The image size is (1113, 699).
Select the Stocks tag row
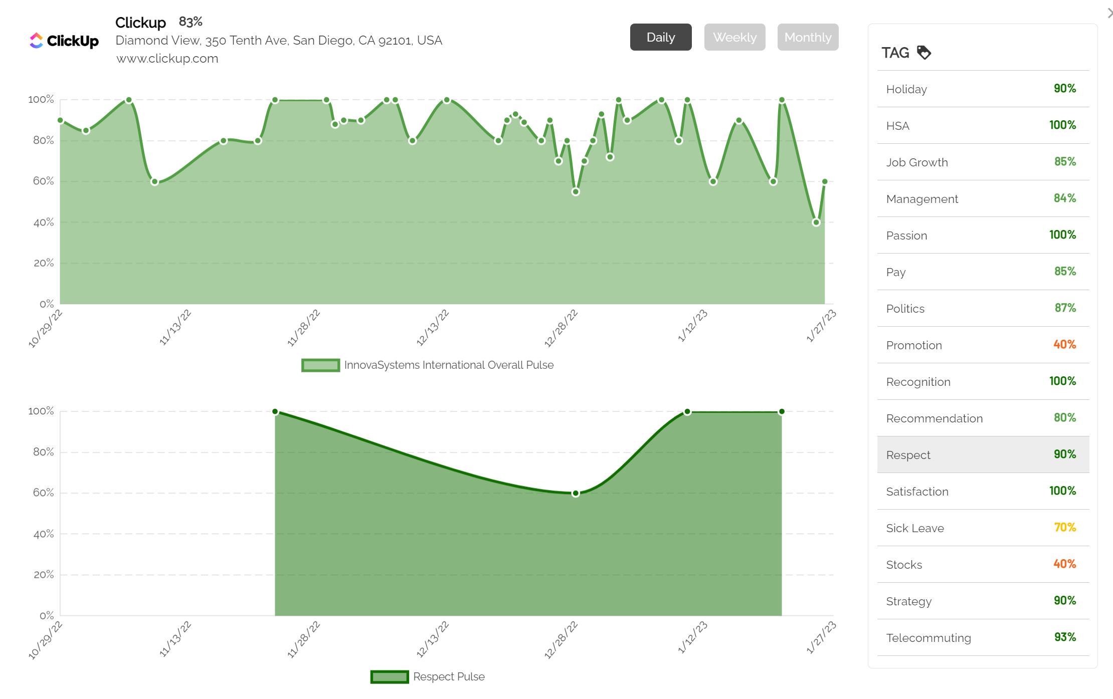click(x=983, y=564)
